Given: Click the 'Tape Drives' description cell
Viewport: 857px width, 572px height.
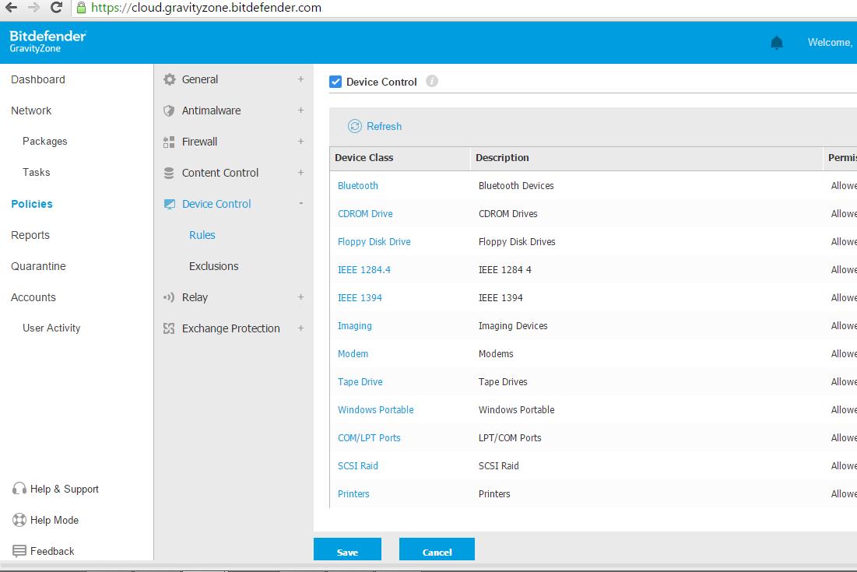Looking at the screenshot, I should pos(503,382).
